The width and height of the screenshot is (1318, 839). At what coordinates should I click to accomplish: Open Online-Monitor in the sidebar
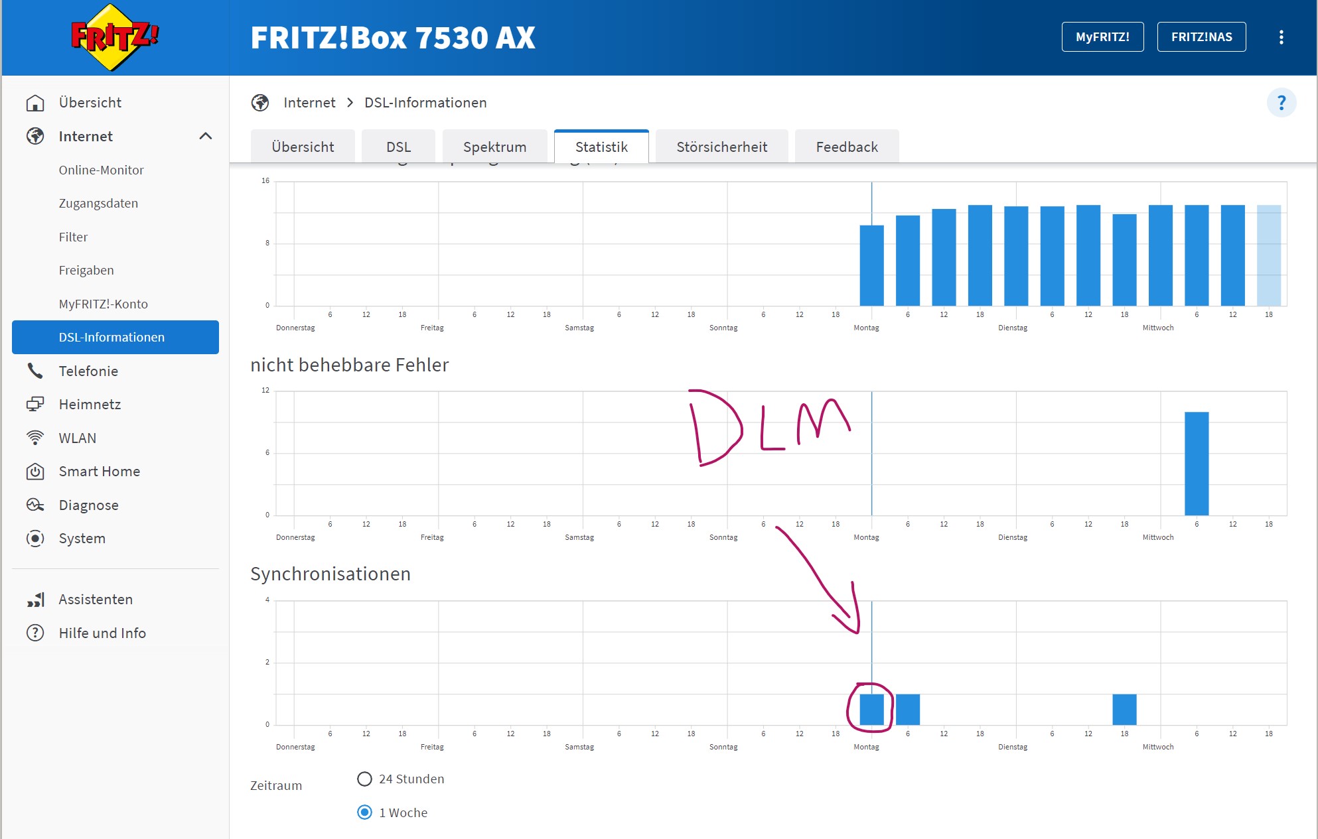pos(101,170)
